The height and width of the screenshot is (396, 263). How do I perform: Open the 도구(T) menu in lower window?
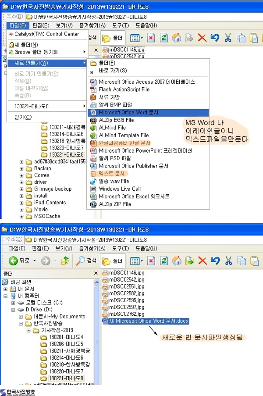point(121,249)
